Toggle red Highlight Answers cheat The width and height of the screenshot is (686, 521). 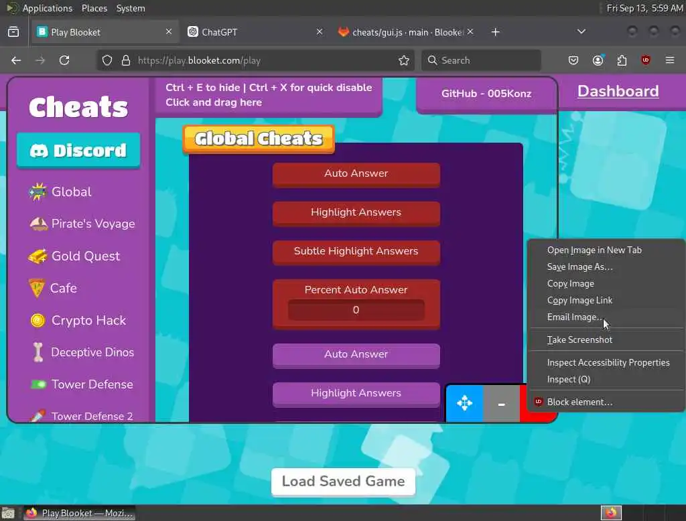(x=356, y=214)
